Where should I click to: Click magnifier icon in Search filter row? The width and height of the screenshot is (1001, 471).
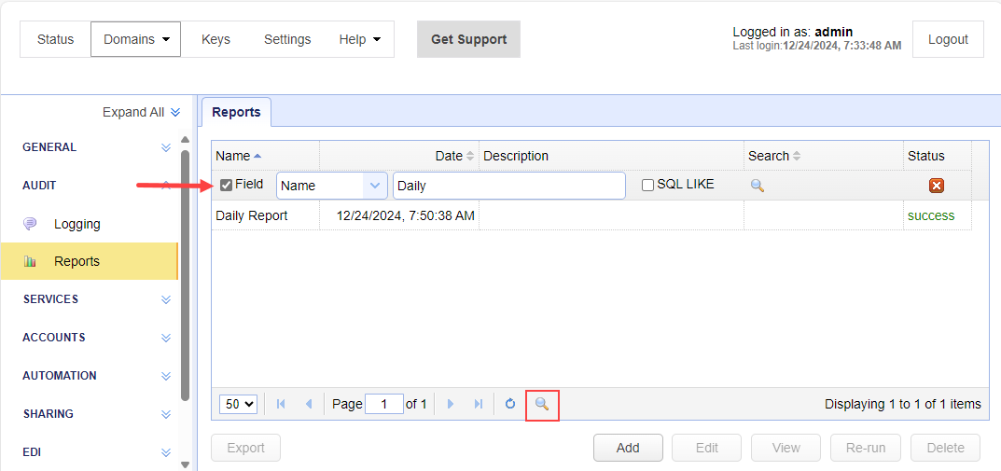(758, 186)
